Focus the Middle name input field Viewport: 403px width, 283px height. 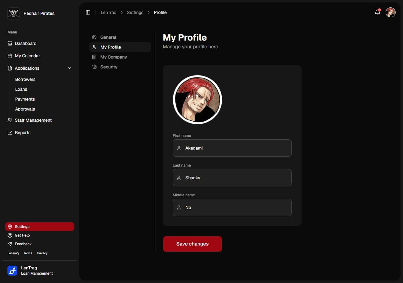point(232,207)
